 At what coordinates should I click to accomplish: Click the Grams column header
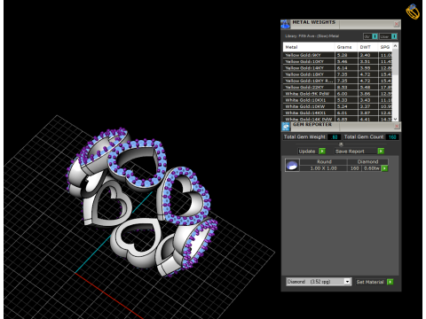pyautogui.click(x=346, y=47)
